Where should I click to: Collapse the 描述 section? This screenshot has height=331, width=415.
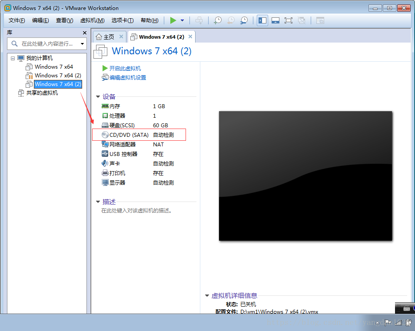(x=98, y=202)
